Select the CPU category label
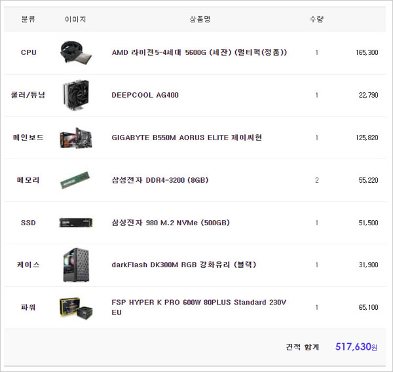393x372 pixels. coord(29,52)
